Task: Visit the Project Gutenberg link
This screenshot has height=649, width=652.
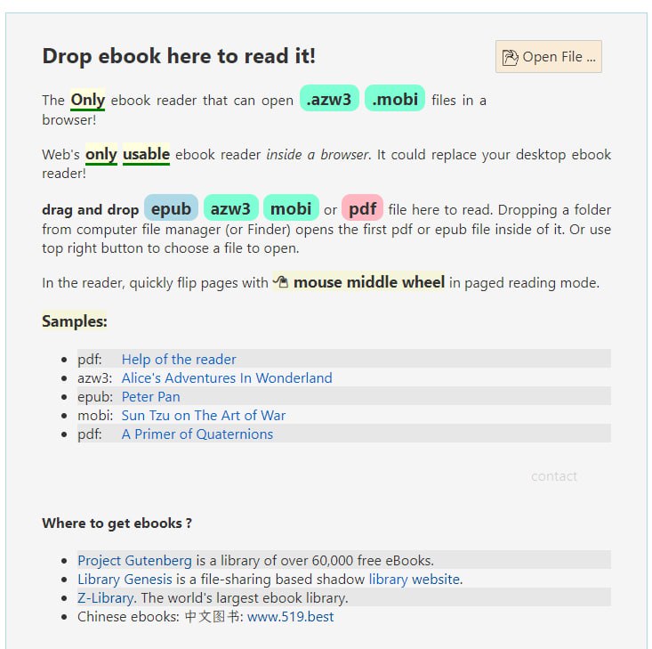Action: click(134, 560)
